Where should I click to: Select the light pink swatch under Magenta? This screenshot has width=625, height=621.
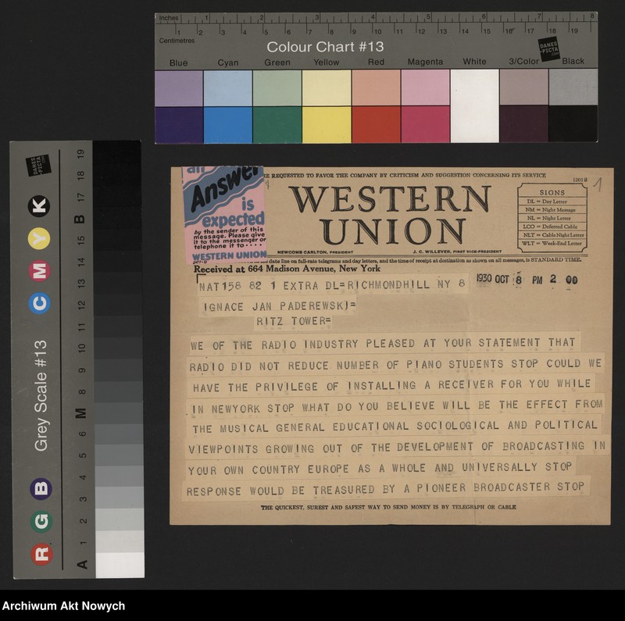tap(425, 87)
